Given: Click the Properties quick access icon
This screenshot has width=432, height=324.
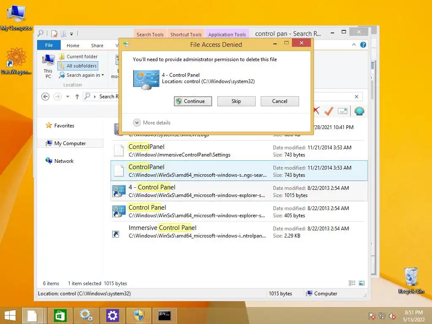Looking at the screenshot, I should click(54, 34).
